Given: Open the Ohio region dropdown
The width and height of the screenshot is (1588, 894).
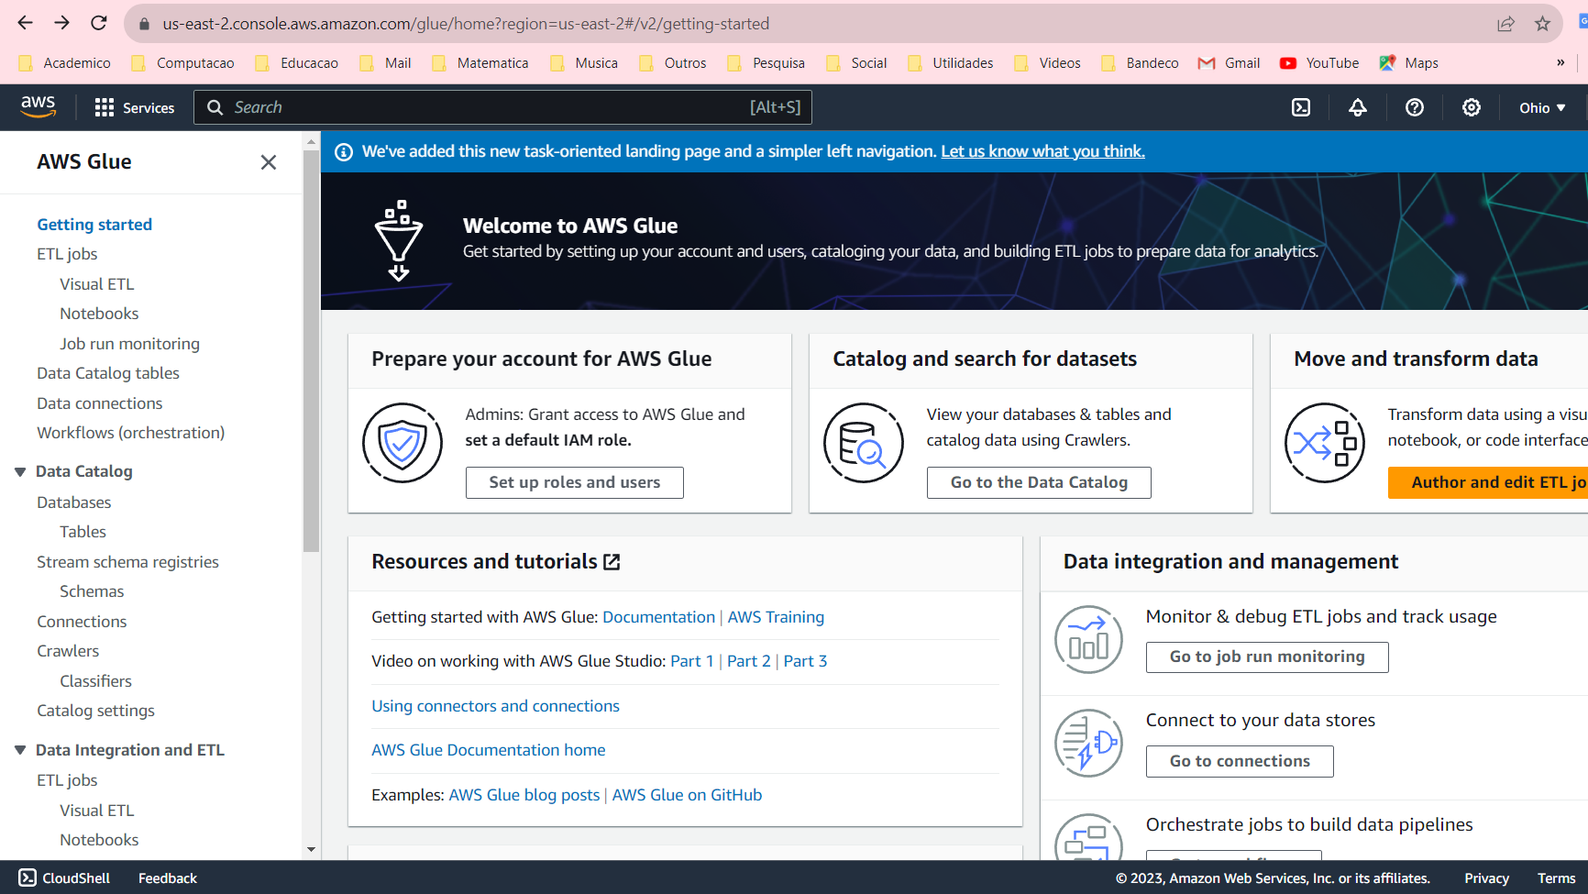Looking at the screenshot, I should pos(1542,107).
